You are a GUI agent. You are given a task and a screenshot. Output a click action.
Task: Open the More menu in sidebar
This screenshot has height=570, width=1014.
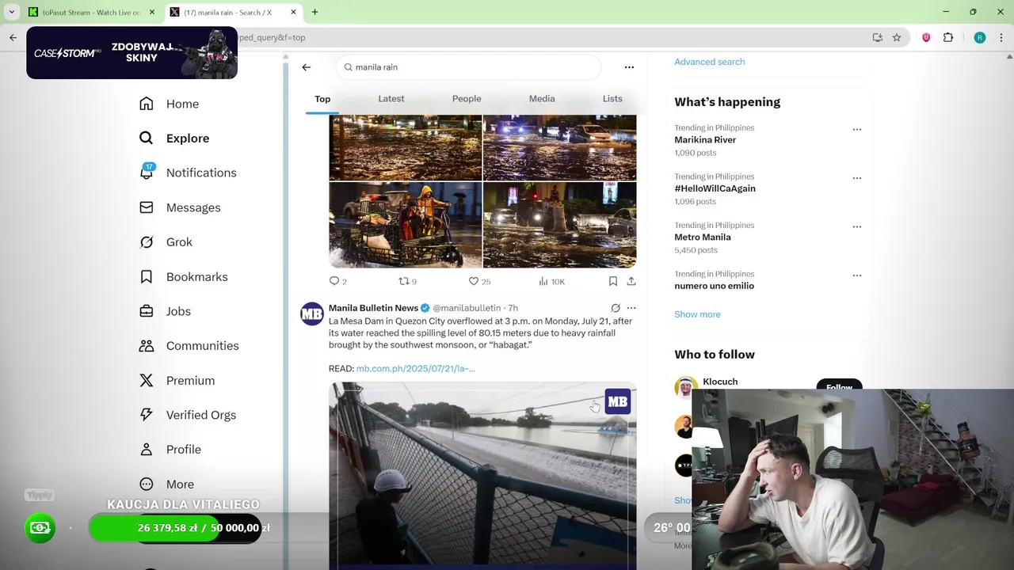166,484
